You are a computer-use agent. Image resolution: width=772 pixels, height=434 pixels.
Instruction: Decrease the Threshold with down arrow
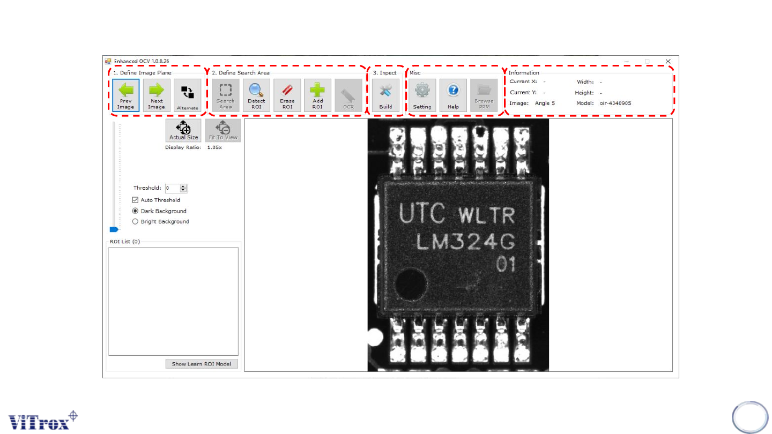(183, 190)
